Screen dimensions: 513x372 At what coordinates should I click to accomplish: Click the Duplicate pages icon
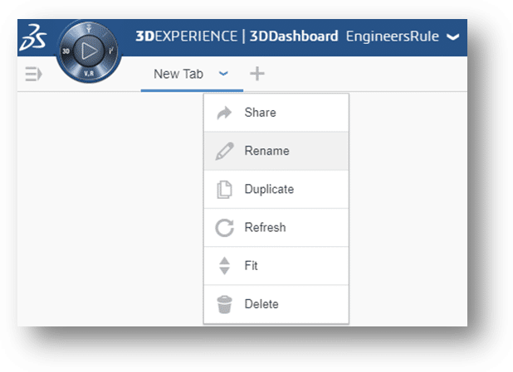point(224,190)
